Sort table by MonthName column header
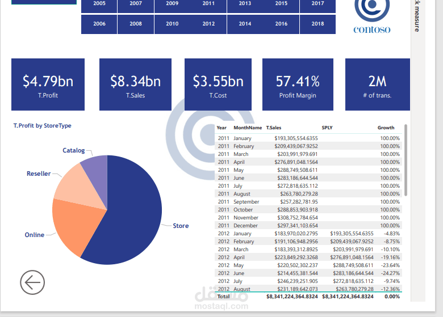Image resolution: width=443 pixels, height=317 pixels. (248, 128)
